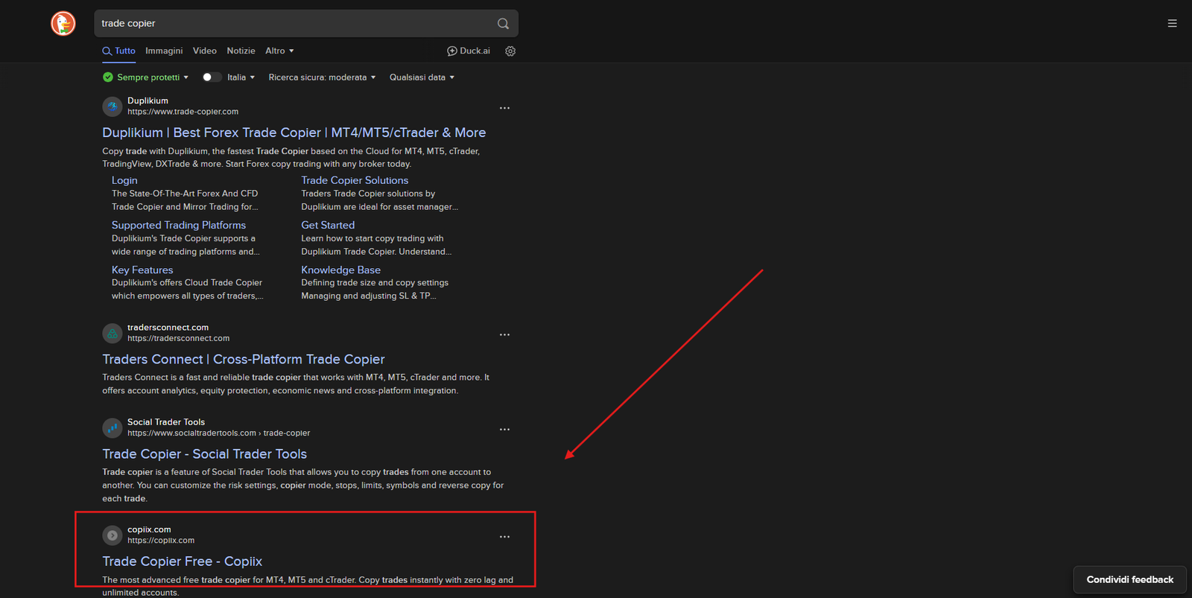Switch to the Notizie tab
The height and width of the screenshot is (598, 1192).
coord(241,51)
